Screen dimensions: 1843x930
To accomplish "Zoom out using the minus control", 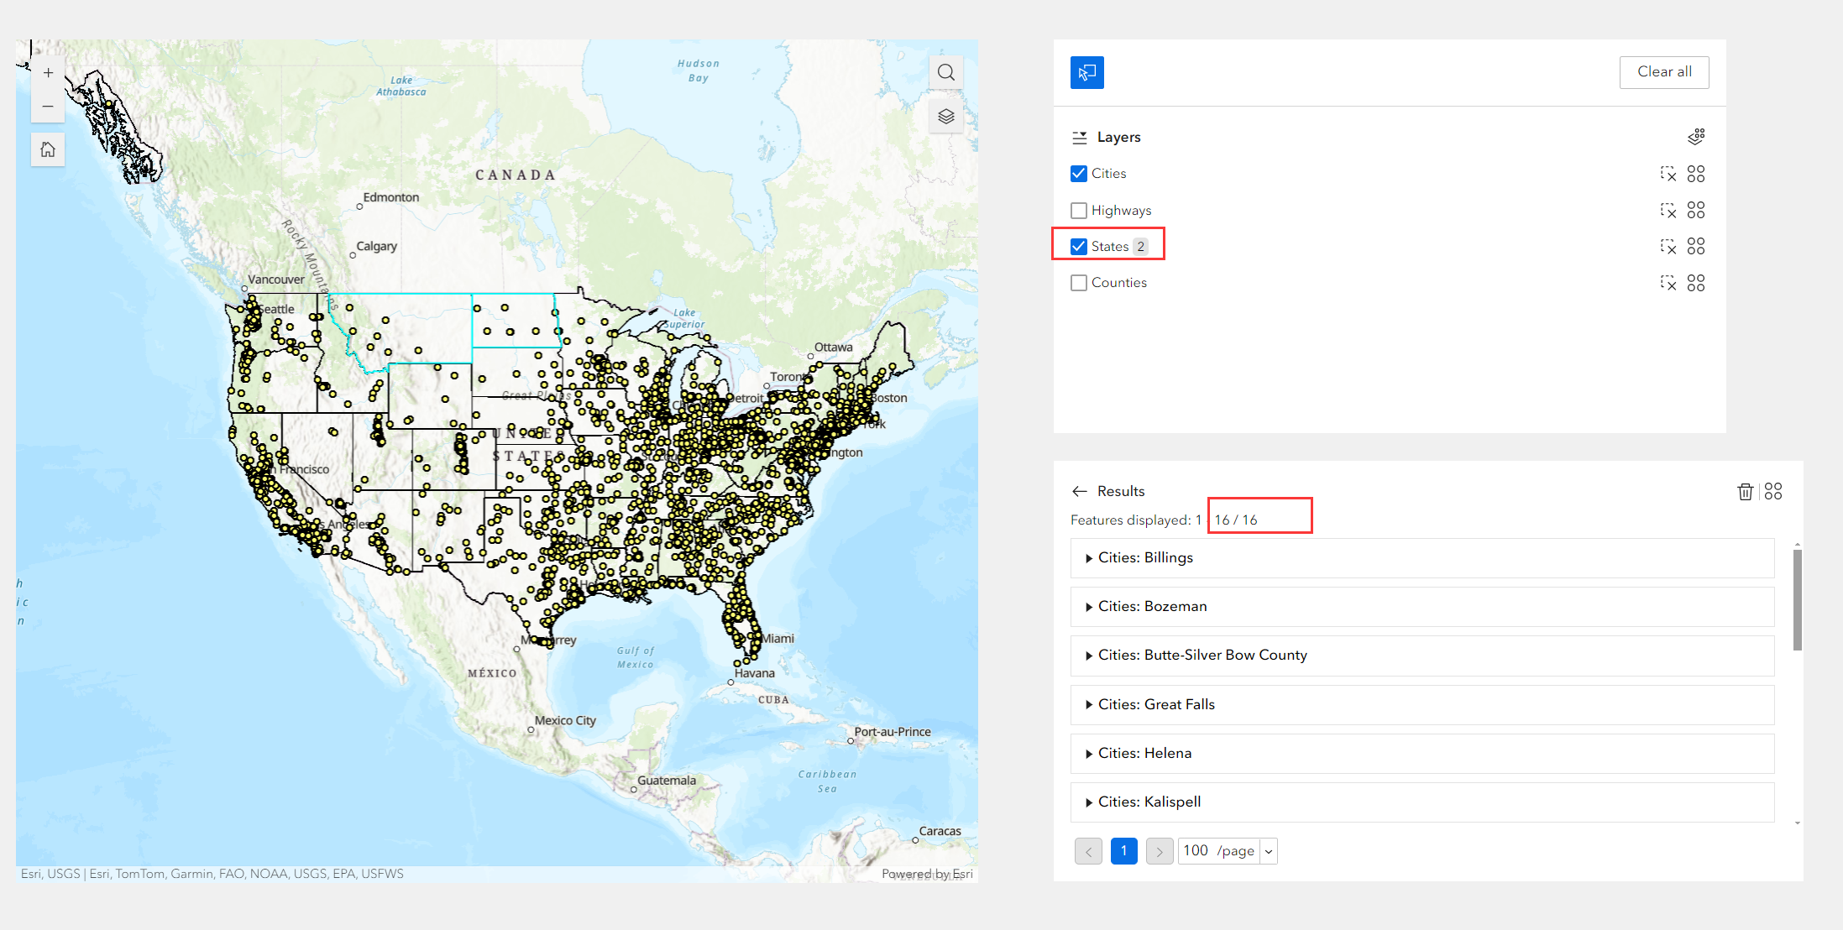I will point(48,106).
